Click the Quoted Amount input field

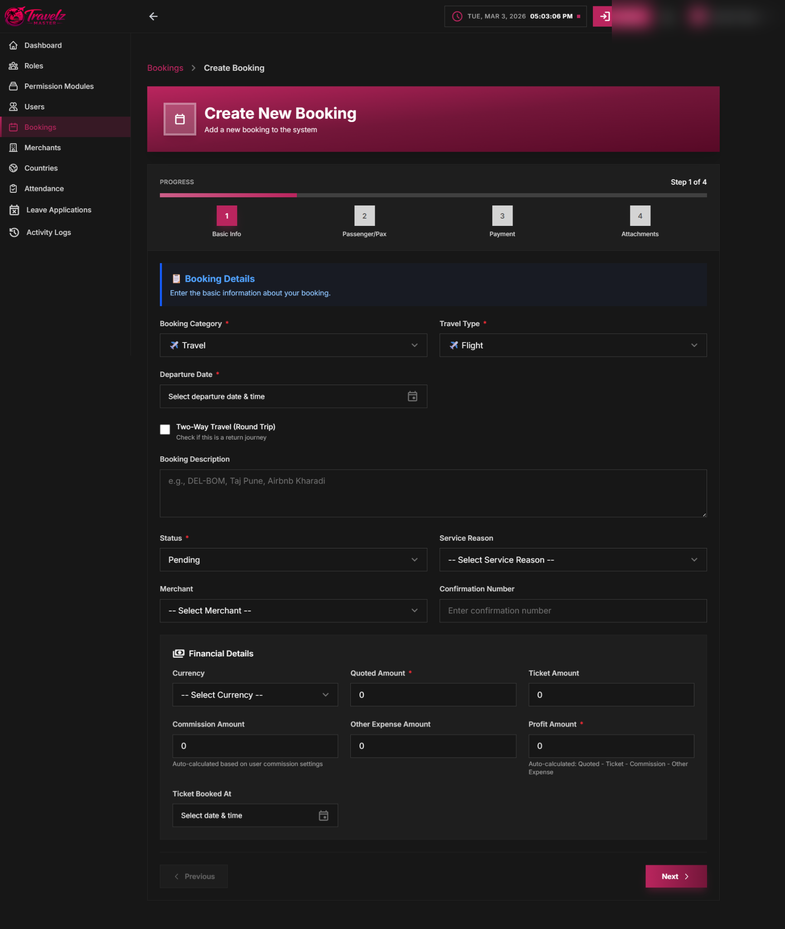pos(433,695)
